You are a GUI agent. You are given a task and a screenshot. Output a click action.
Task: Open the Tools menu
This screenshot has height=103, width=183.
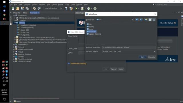[73, 5]
